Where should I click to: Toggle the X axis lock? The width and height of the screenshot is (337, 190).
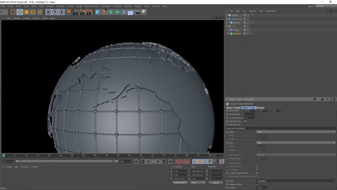[x=48, y=12]
